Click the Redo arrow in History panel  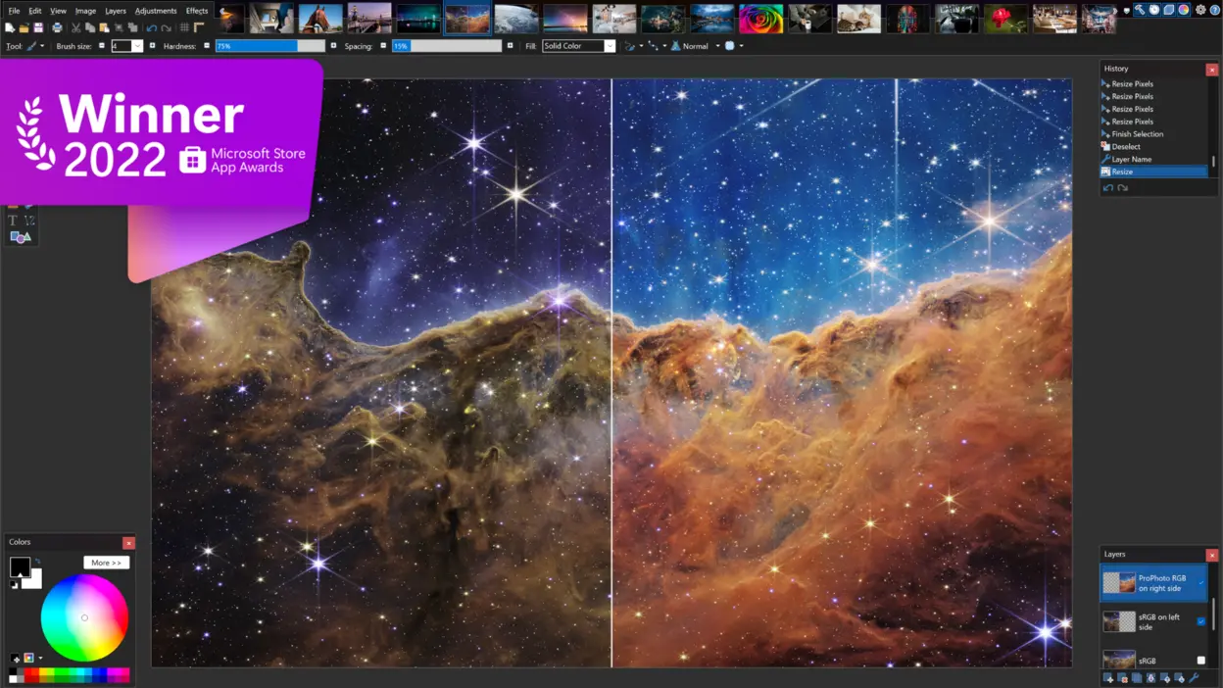point(1122,188)
